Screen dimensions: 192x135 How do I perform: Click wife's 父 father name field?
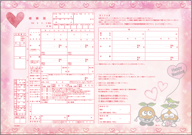pyautogui.click(x=78, y=68)
